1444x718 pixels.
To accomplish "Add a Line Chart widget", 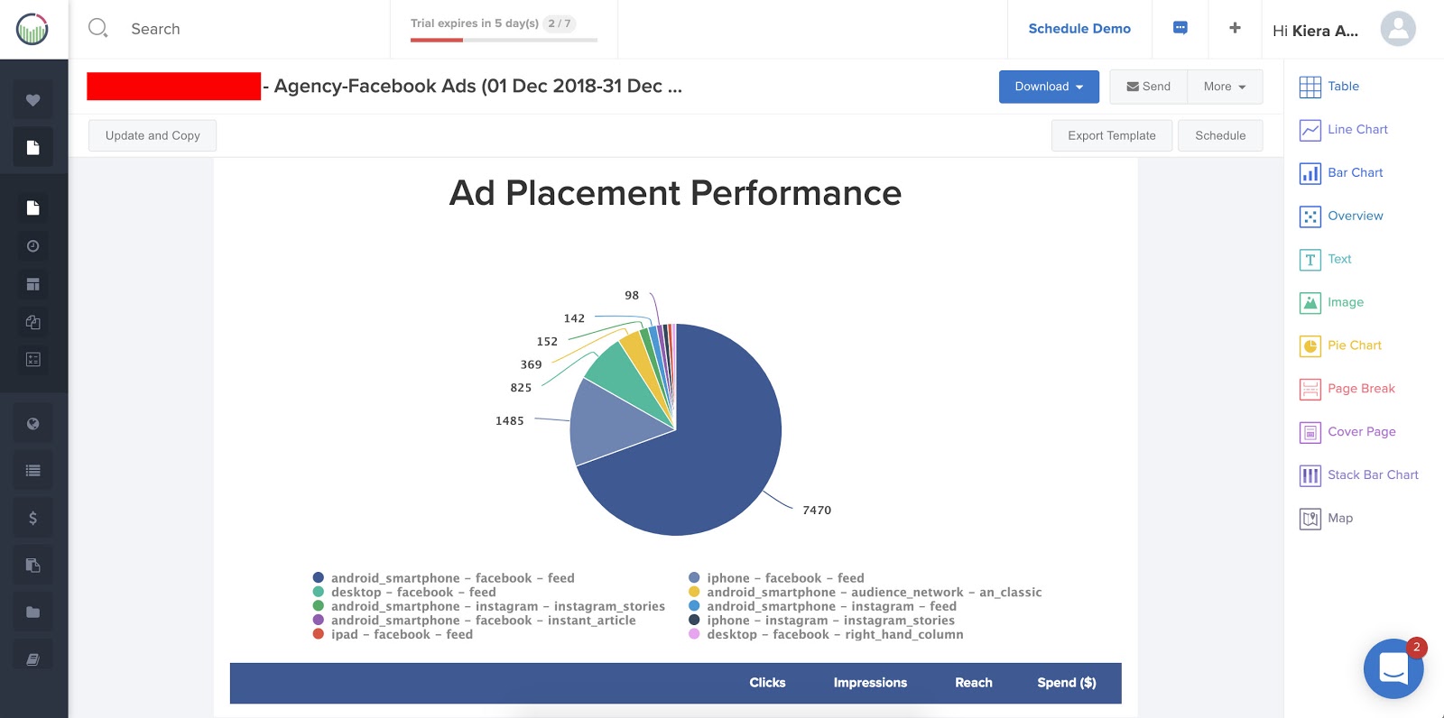I will tap(1343, 130).
